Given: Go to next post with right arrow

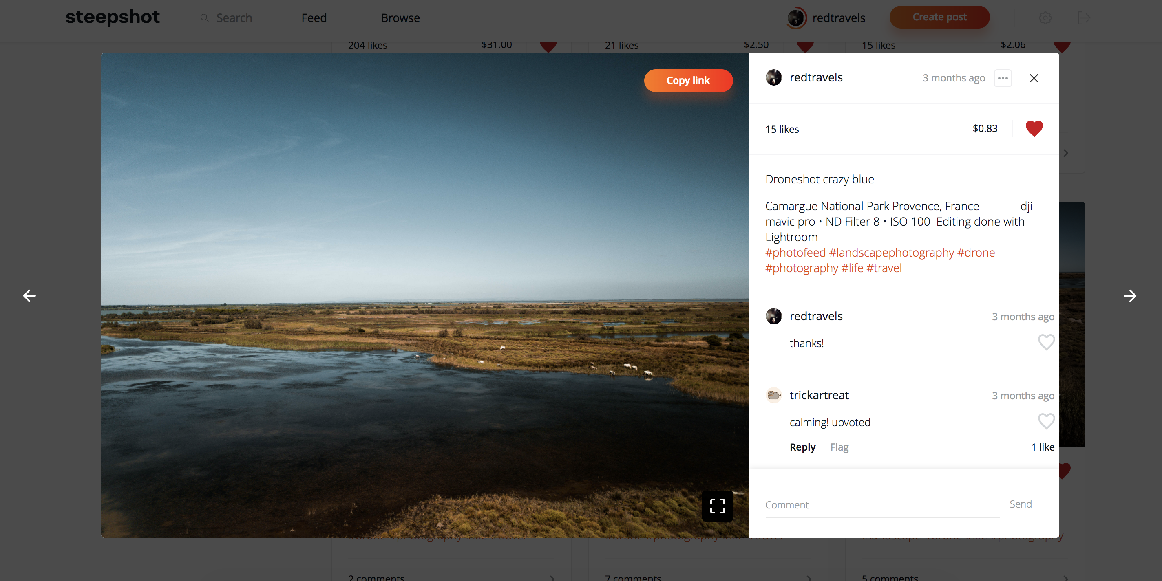Looking at the screenshot, I should pos(1129,296).
